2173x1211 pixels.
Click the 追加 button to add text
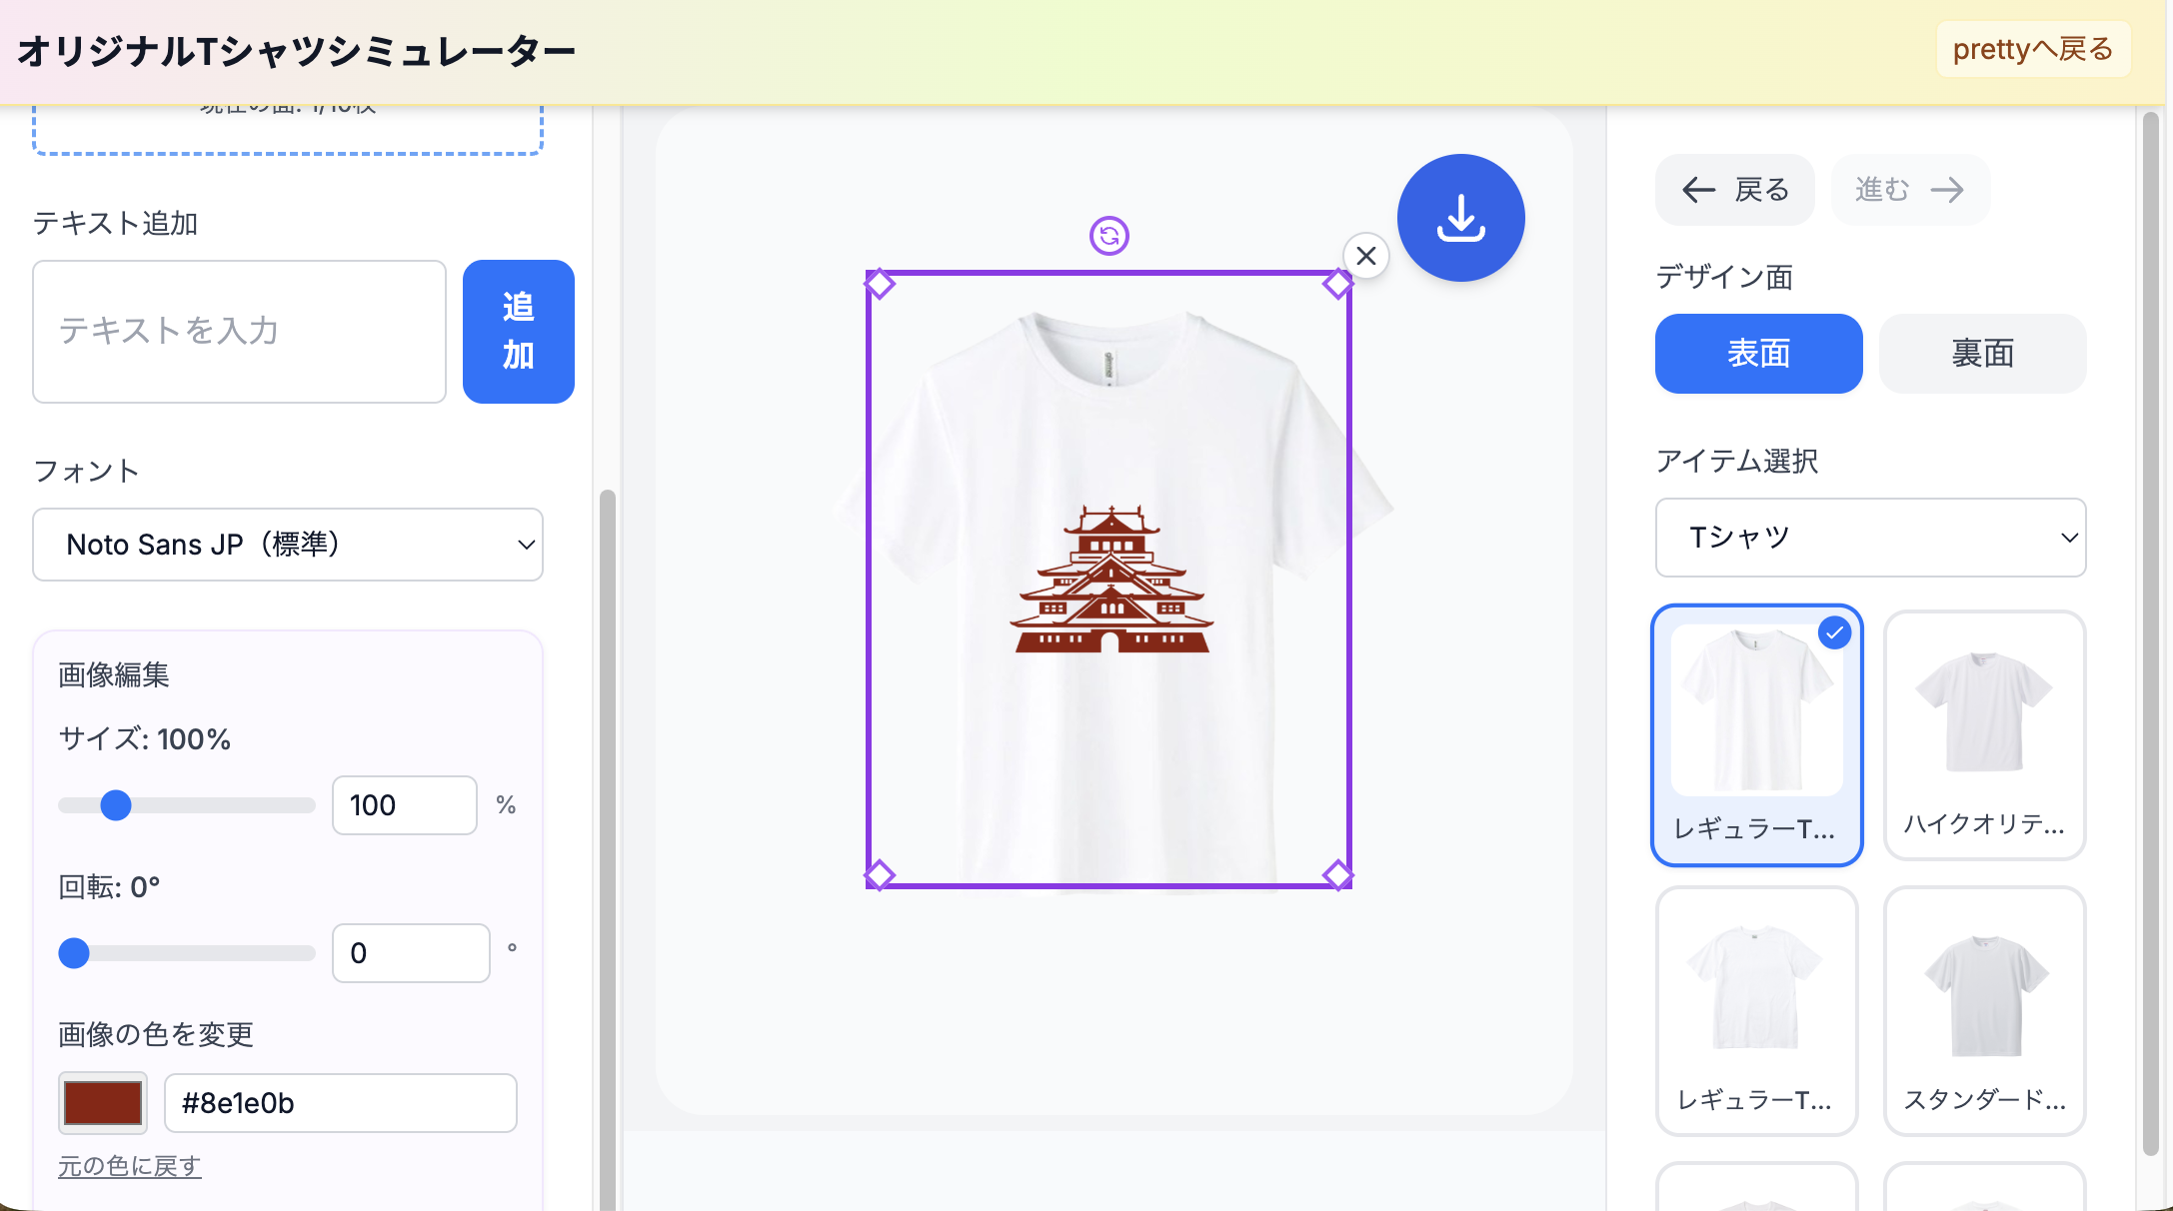click(x=518, y=332)
